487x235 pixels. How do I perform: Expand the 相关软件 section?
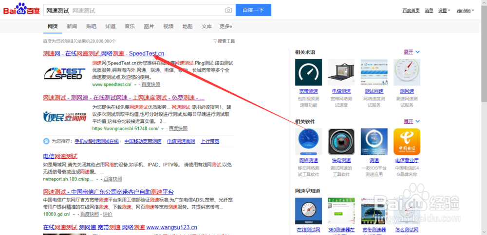click(412, 121)
